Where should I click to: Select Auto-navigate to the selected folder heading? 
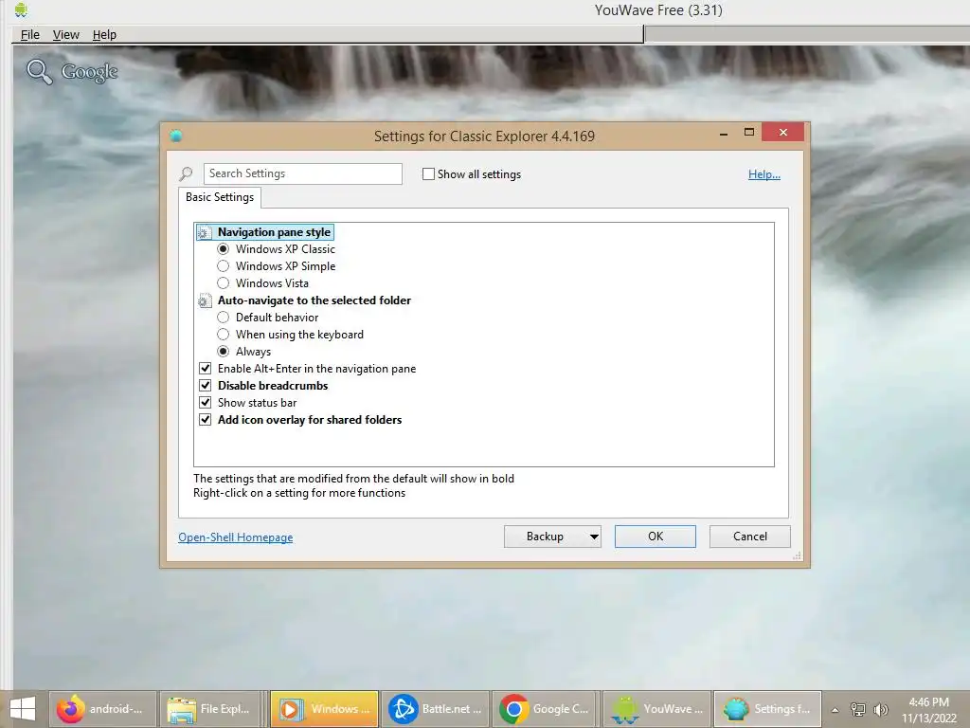[314, 300]
